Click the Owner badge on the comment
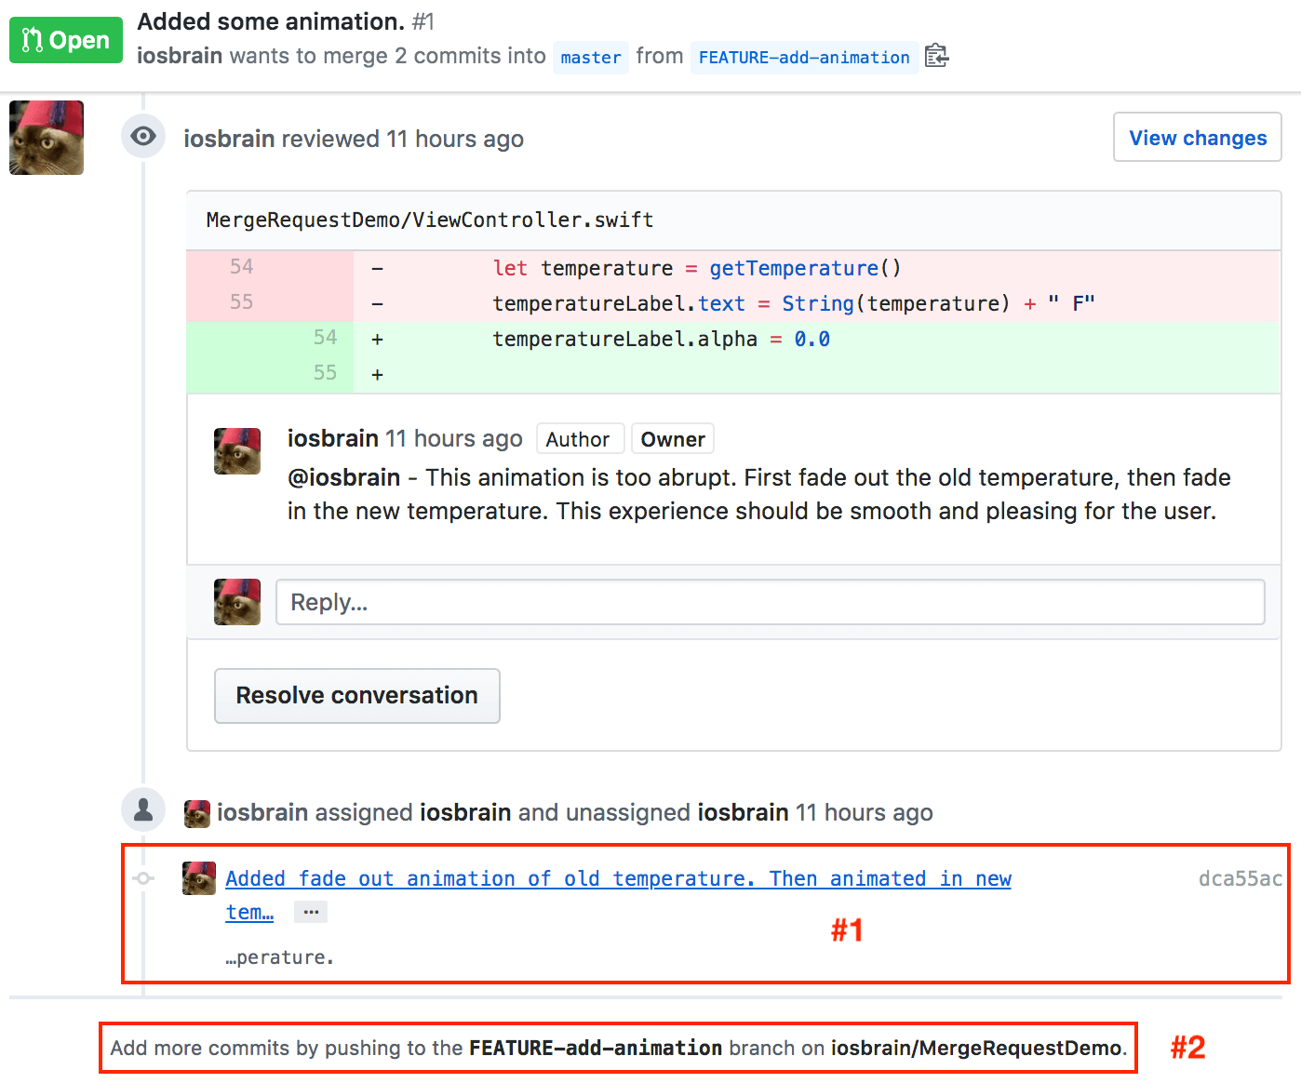The width and height of the screenshot is (1301, 1083). point(672,439)
